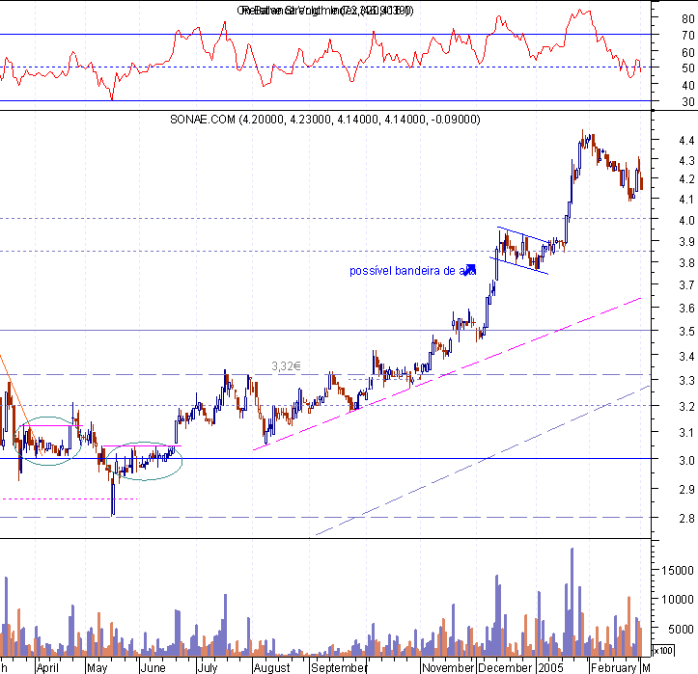Click the 3.0 price axis value
The image size is (698, 674).
(686, 461)
